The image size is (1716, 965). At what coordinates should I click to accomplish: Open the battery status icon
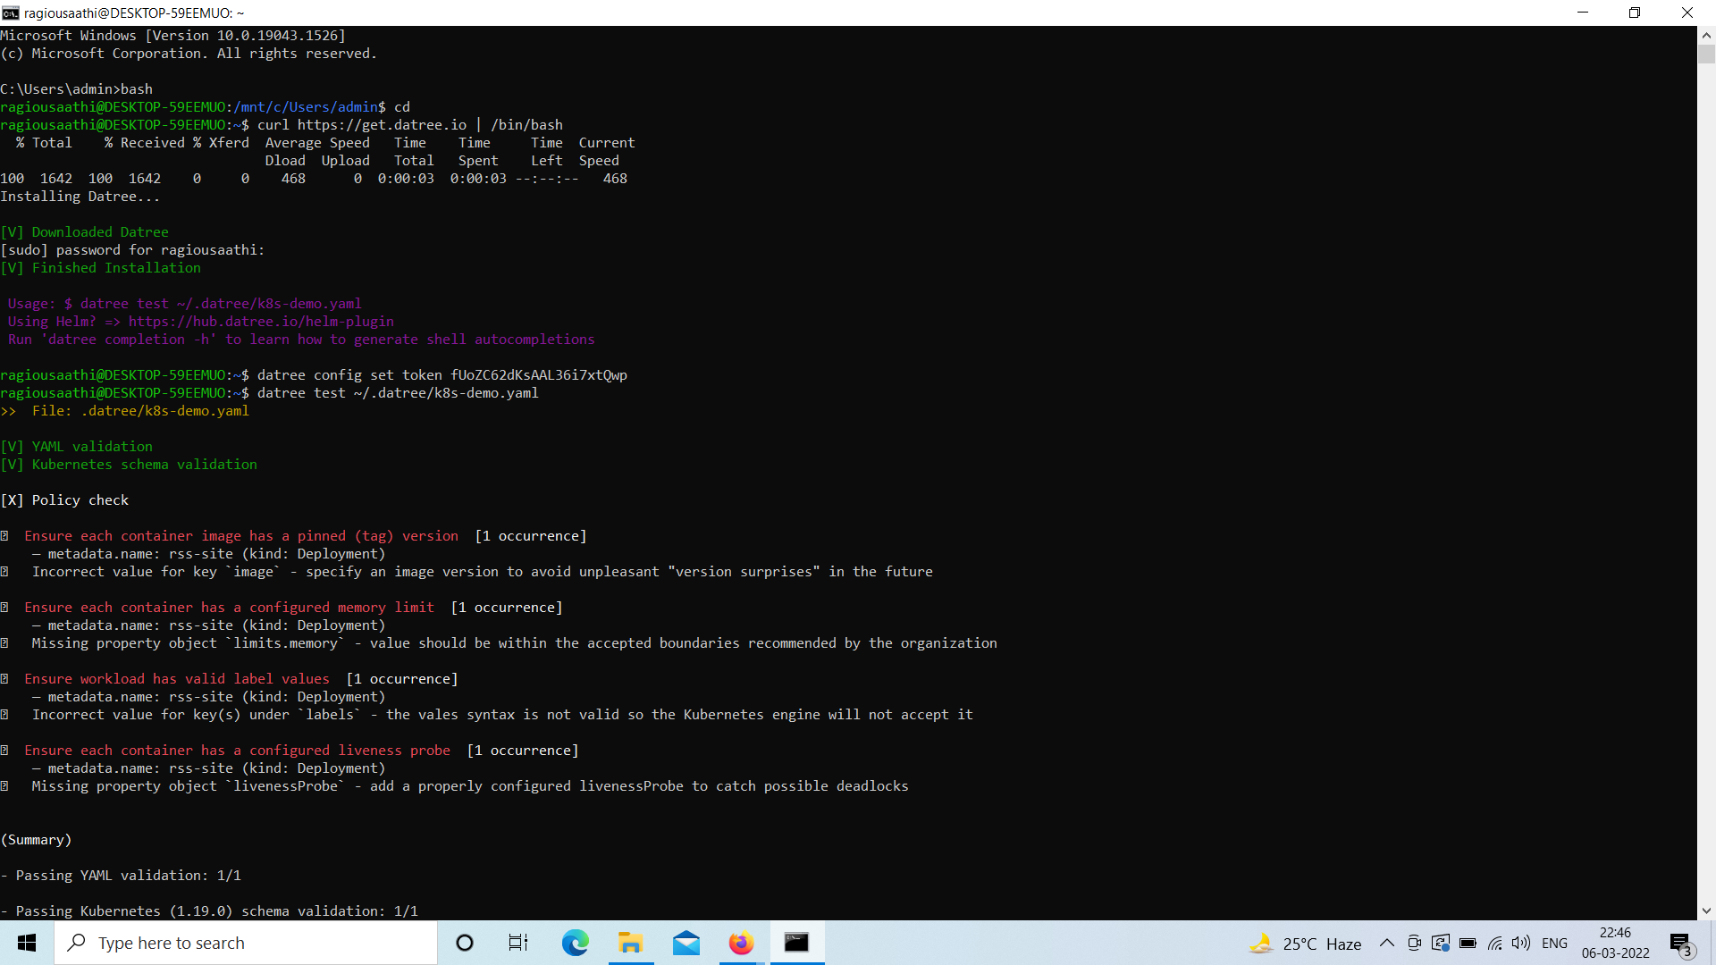coord(1468,943)
